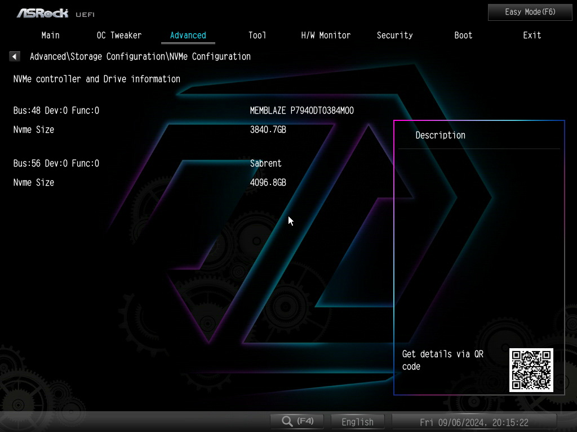The width and height of the screenshot is (577, 432).
Task: Click the Nvme Size label under Bus:48
Action: tap(33, 130)
